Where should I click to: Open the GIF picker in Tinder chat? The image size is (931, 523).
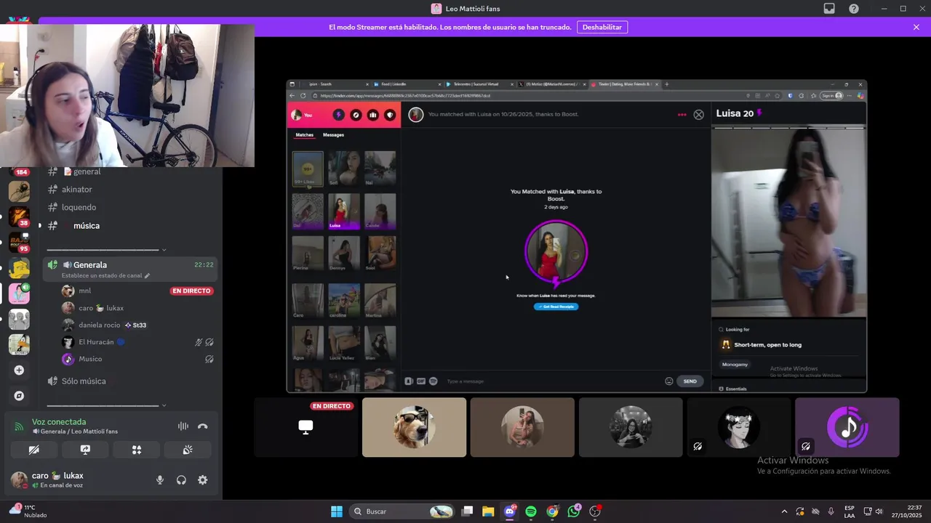[420, 381]
